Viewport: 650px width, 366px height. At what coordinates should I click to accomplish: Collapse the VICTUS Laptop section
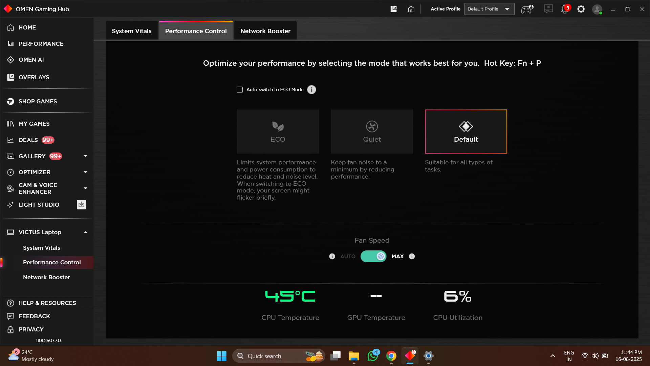[85, 232]
